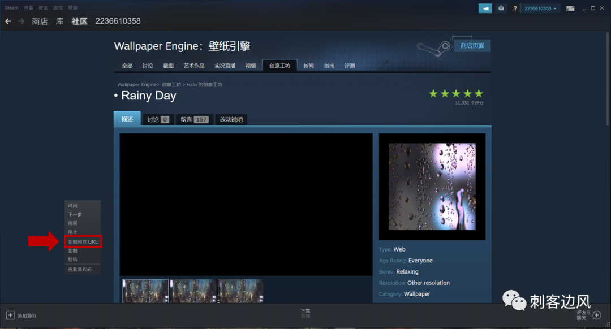Select the second preview thumbnail
Image resolution: width=611 pixels, height=329 pixels.
(x=193, y=291)
